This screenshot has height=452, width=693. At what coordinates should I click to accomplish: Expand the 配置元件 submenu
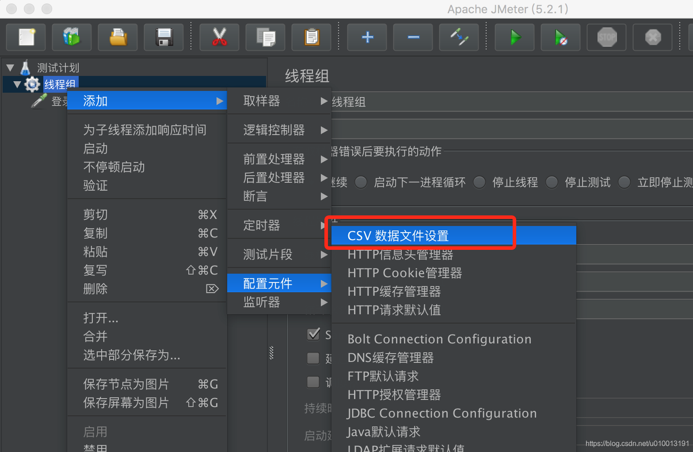(x=279, y=283)
